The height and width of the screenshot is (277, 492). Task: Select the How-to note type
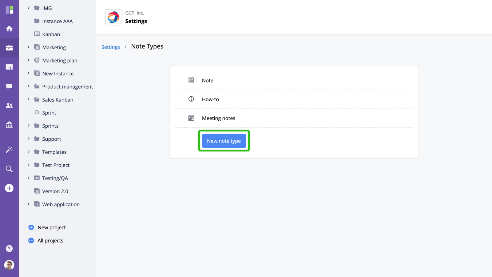click(210, 99)
